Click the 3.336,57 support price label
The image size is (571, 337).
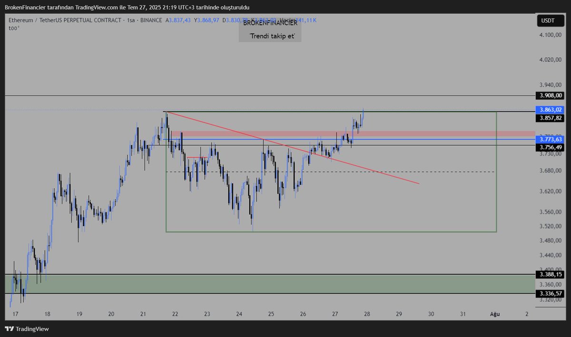tap(549, 294)
